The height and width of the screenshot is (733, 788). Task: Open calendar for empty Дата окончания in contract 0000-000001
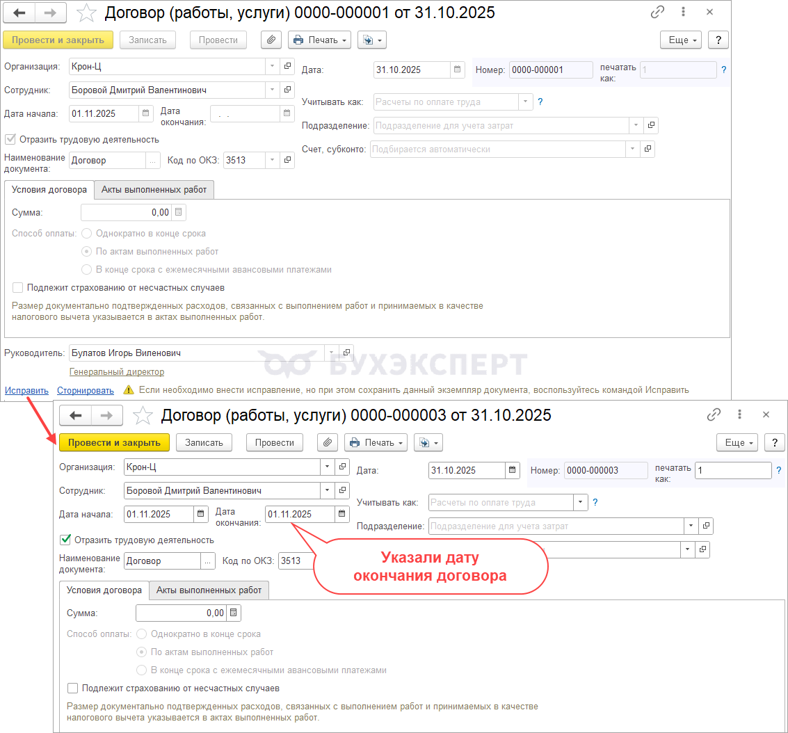pos(287,113)
